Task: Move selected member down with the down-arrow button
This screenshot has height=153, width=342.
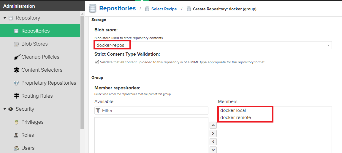Action: (x=213, y=150)
